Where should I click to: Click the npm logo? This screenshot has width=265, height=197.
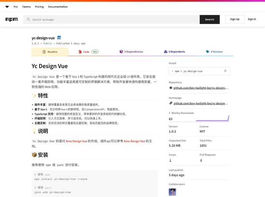click(12, 19)
